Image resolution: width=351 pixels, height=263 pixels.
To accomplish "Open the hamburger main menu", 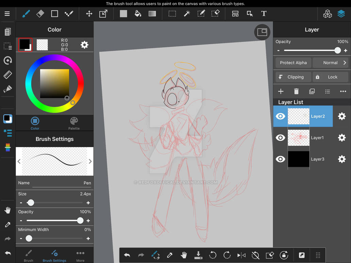I will 7,14.
